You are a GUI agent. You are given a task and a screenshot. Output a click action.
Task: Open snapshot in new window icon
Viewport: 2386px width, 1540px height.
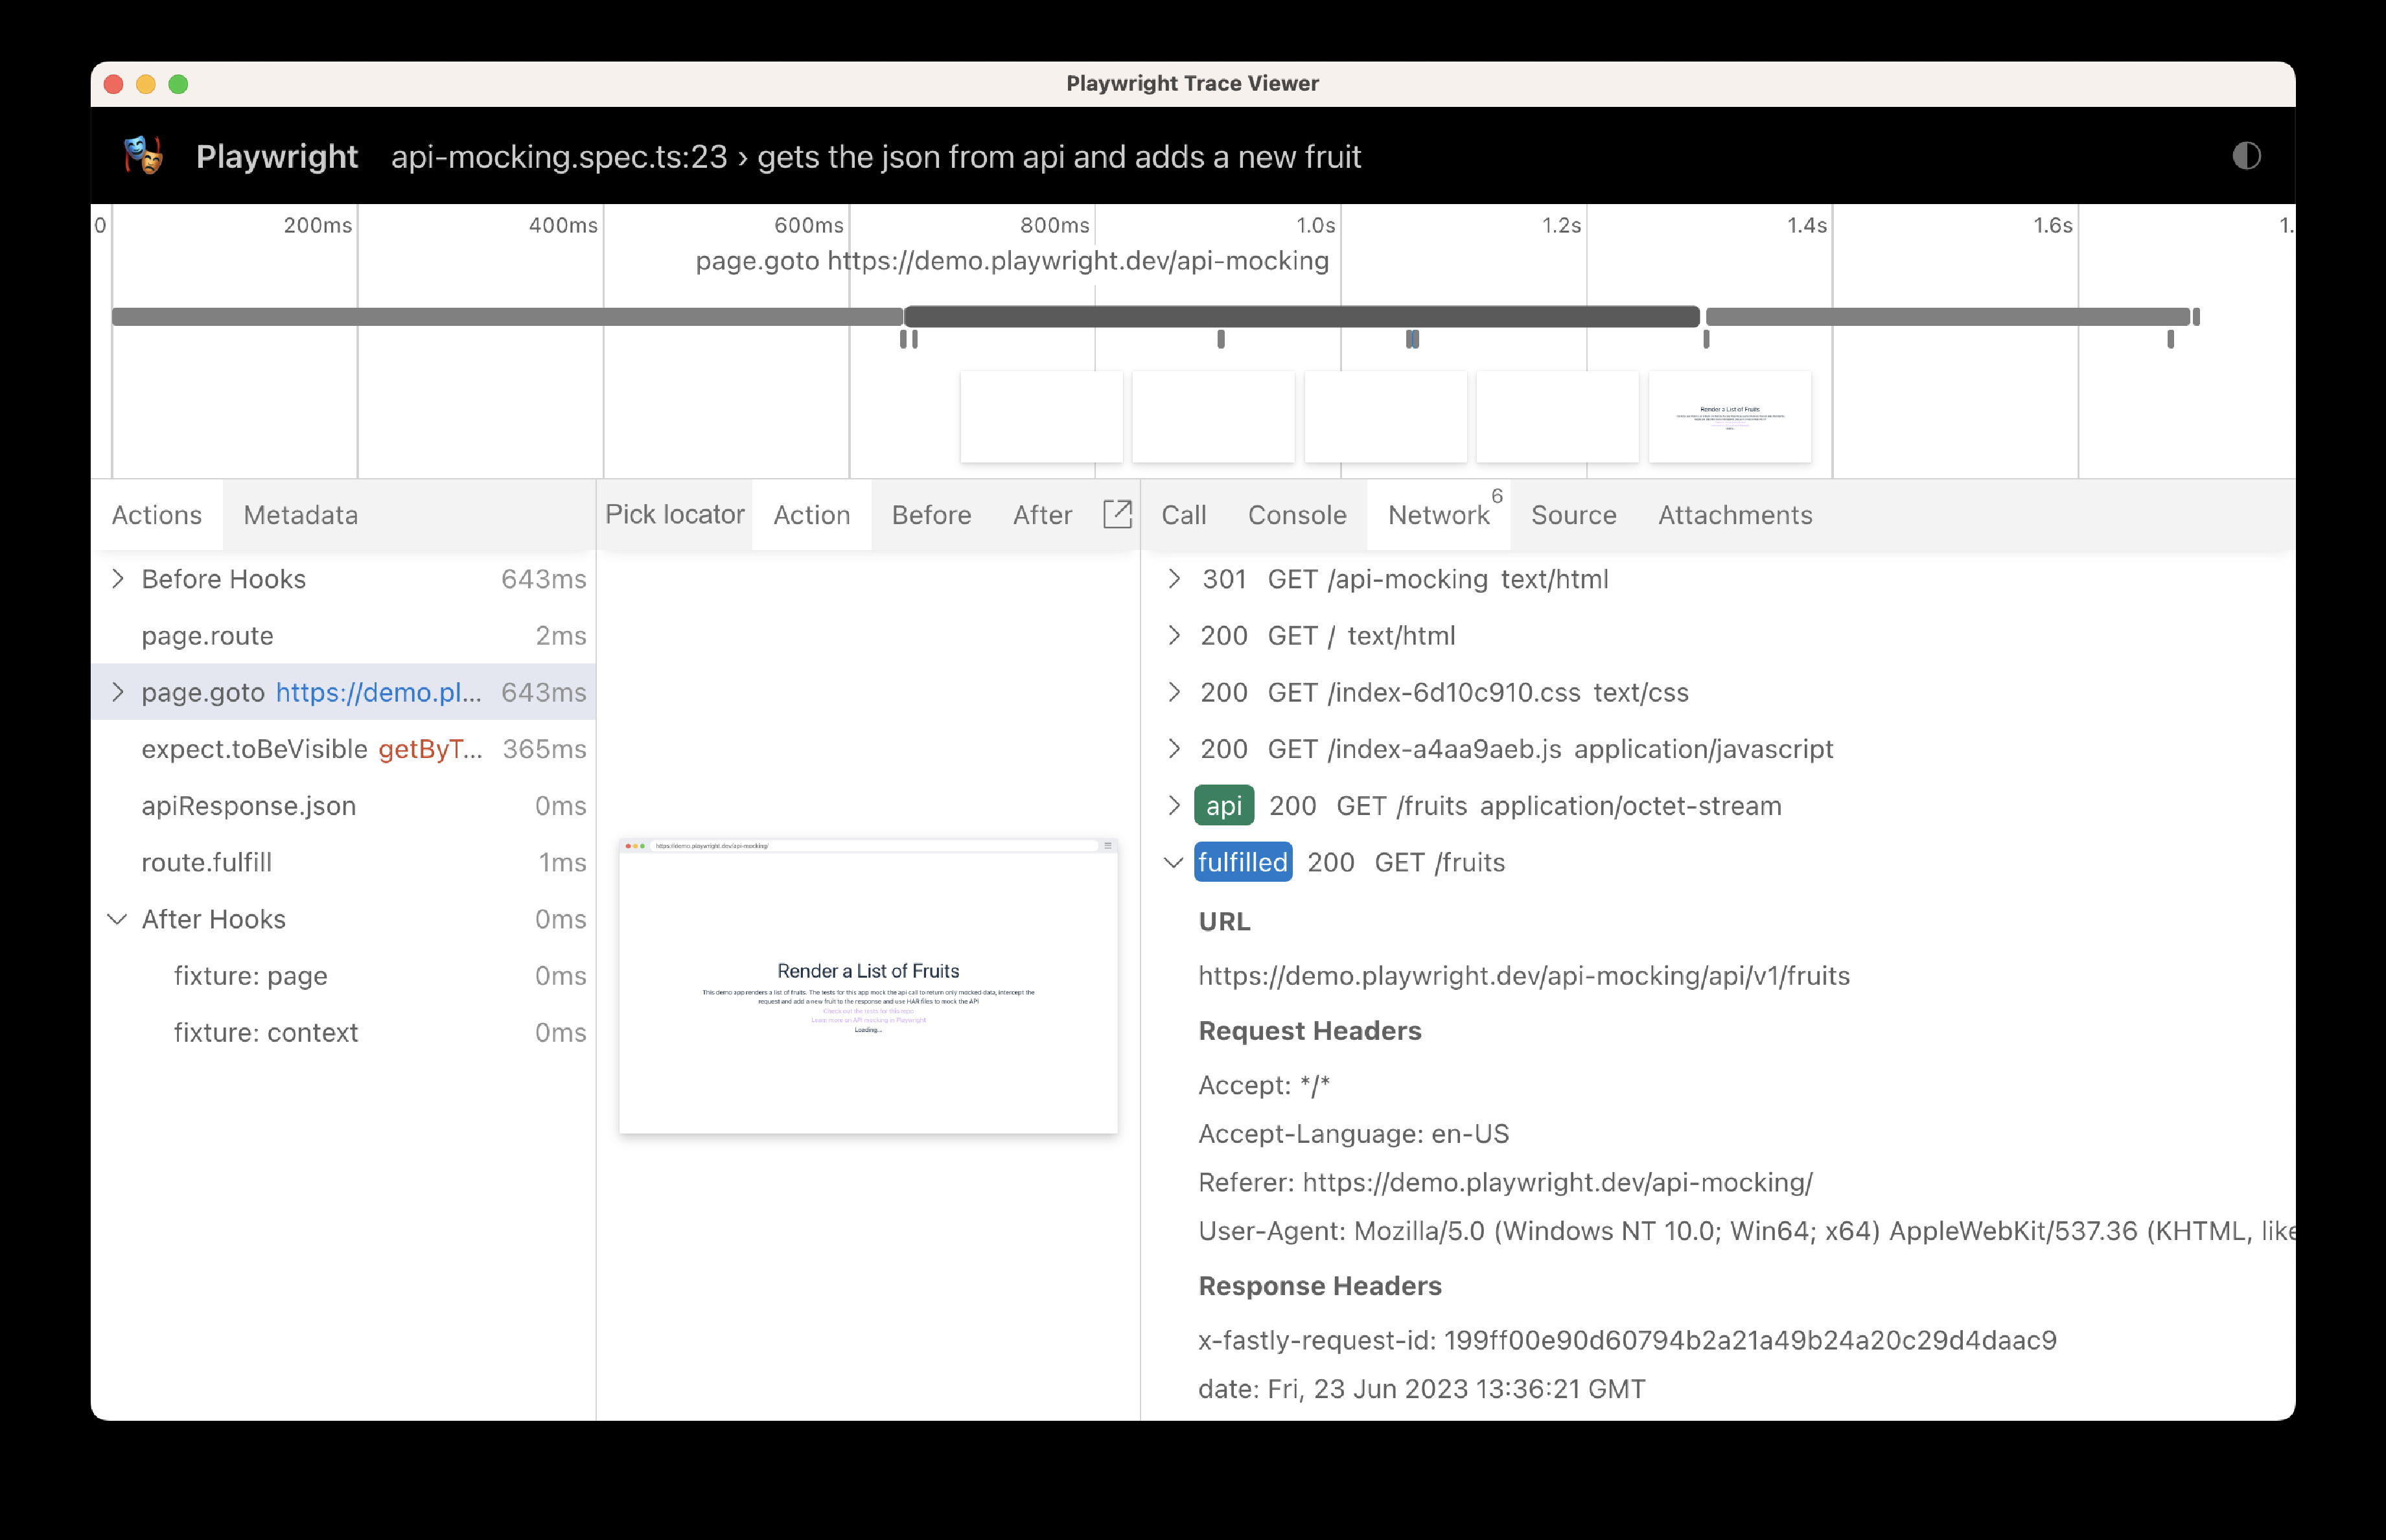tap(1117, 514)
